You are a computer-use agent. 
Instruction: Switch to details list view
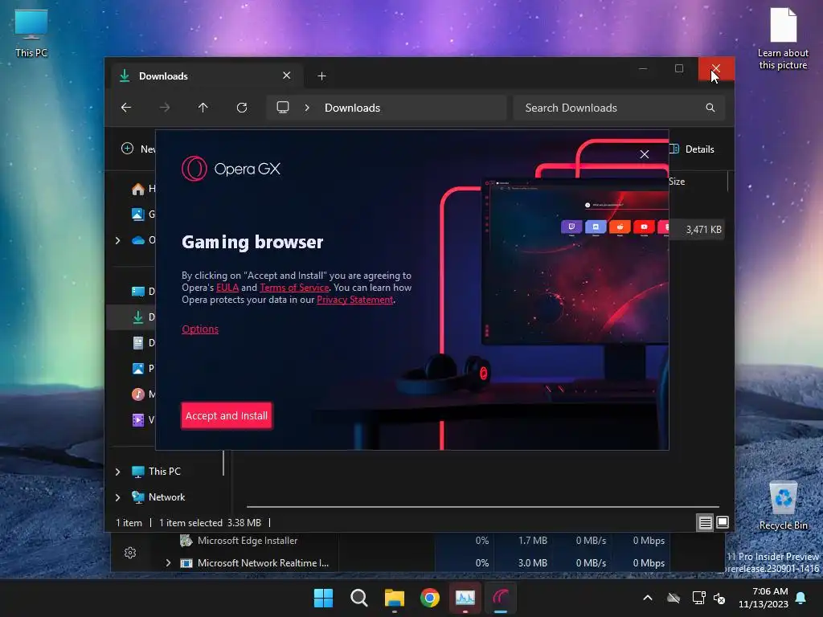[x=705, y=522]
